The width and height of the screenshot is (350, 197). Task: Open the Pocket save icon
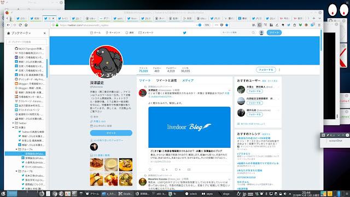(221, 25)
